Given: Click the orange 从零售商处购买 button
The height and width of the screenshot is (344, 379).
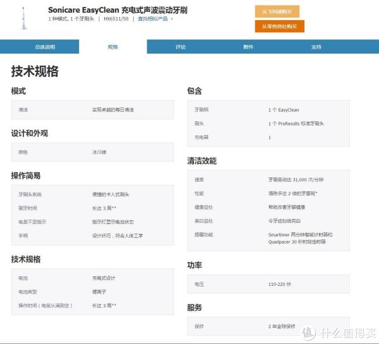Looking at the screenshot, I should point(279,26).
